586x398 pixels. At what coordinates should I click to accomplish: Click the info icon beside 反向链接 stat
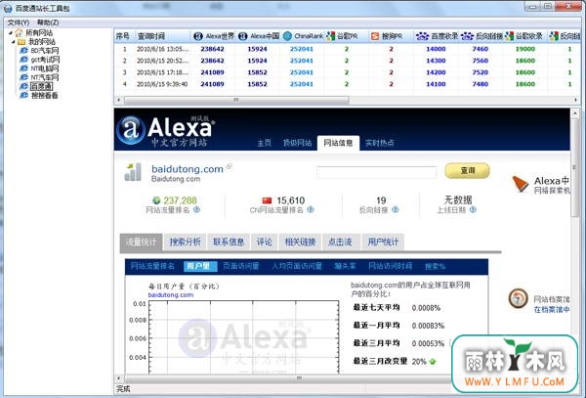(395, 210)
